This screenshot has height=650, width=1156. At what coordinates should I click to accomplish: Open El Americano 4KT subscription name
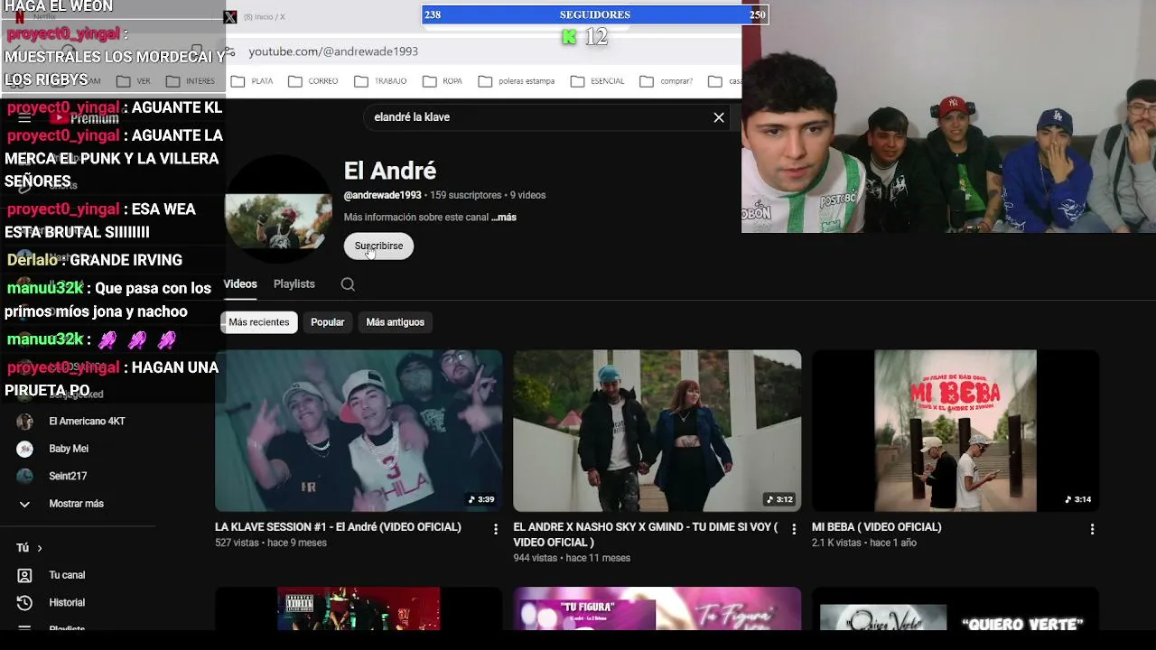(87, 422)
